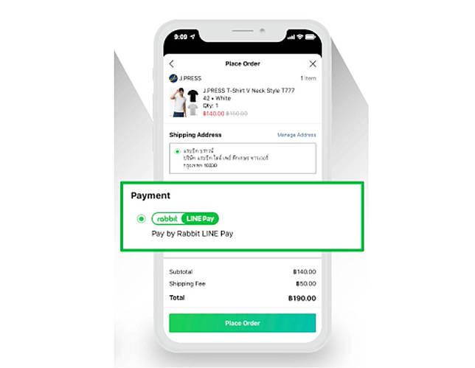Tap the Wi-Fi status icon

coord(300,37)
